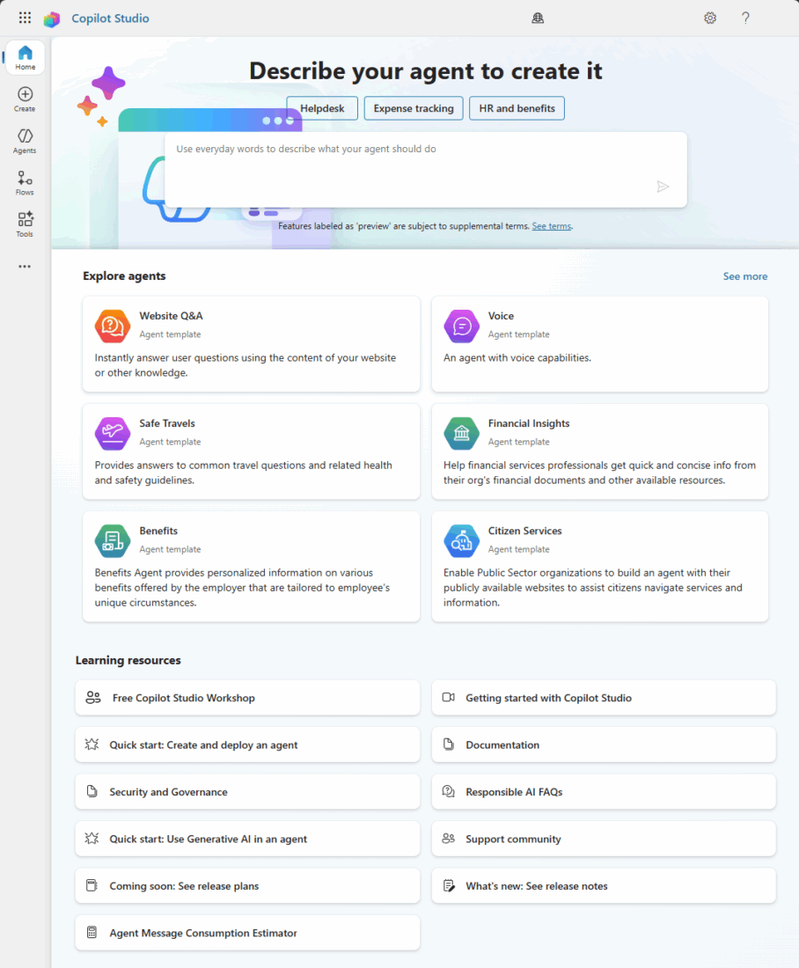Pick the HR and benefits chip
This screenshot has height=968, width=799.
tap(517, 108)
